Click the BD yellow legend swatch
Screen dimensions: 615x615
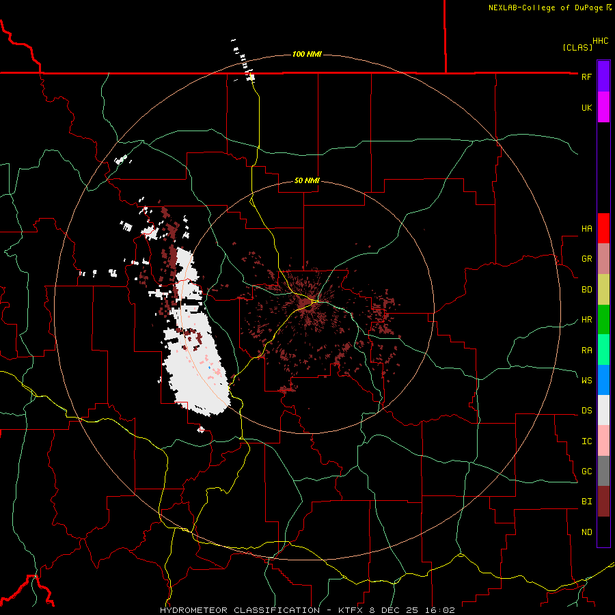(603, 290)
